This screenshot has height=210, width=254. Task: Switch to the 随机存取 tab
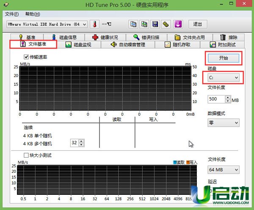coord(178,44)
